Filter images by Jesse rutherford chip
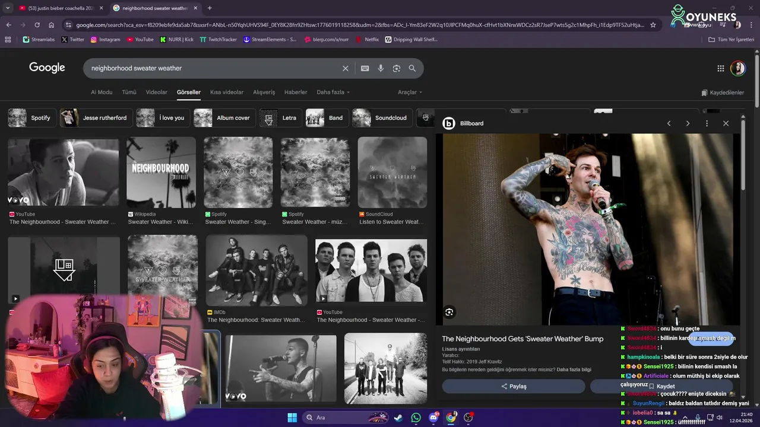Screen dimensions: 760x427 (x=96, y=118)
